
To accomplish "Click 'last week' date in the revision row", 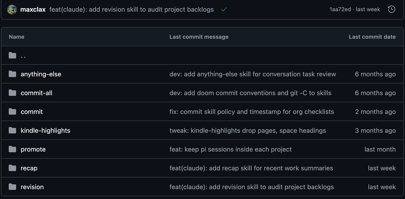I will pos(382,187).
